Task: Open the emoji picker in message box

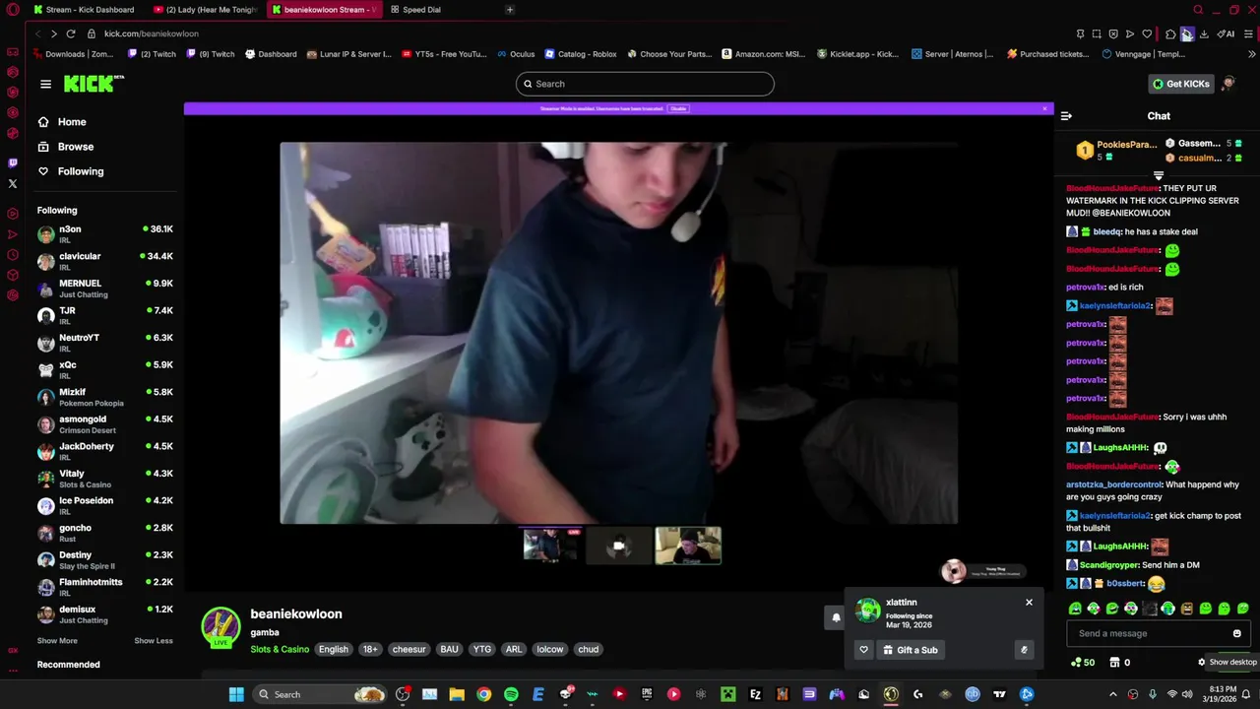Action: 1237,634
